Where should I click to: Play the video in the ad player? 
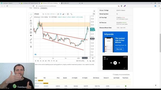[115, 63]
